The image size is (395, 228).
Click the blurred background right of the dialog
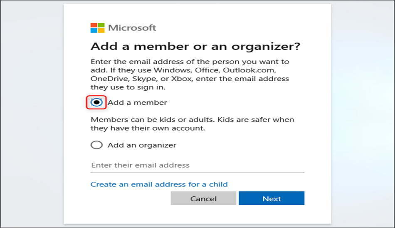(363, 114)
